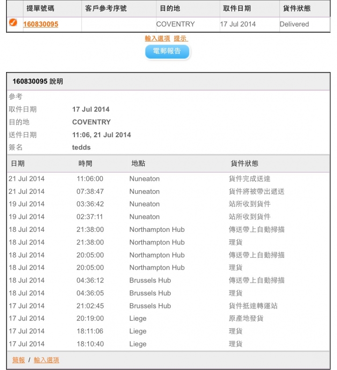This screenshot has width=337, height=370.
Task: Select delivery time 11:06, 21 Jul 2014
Action: point(102,135)
